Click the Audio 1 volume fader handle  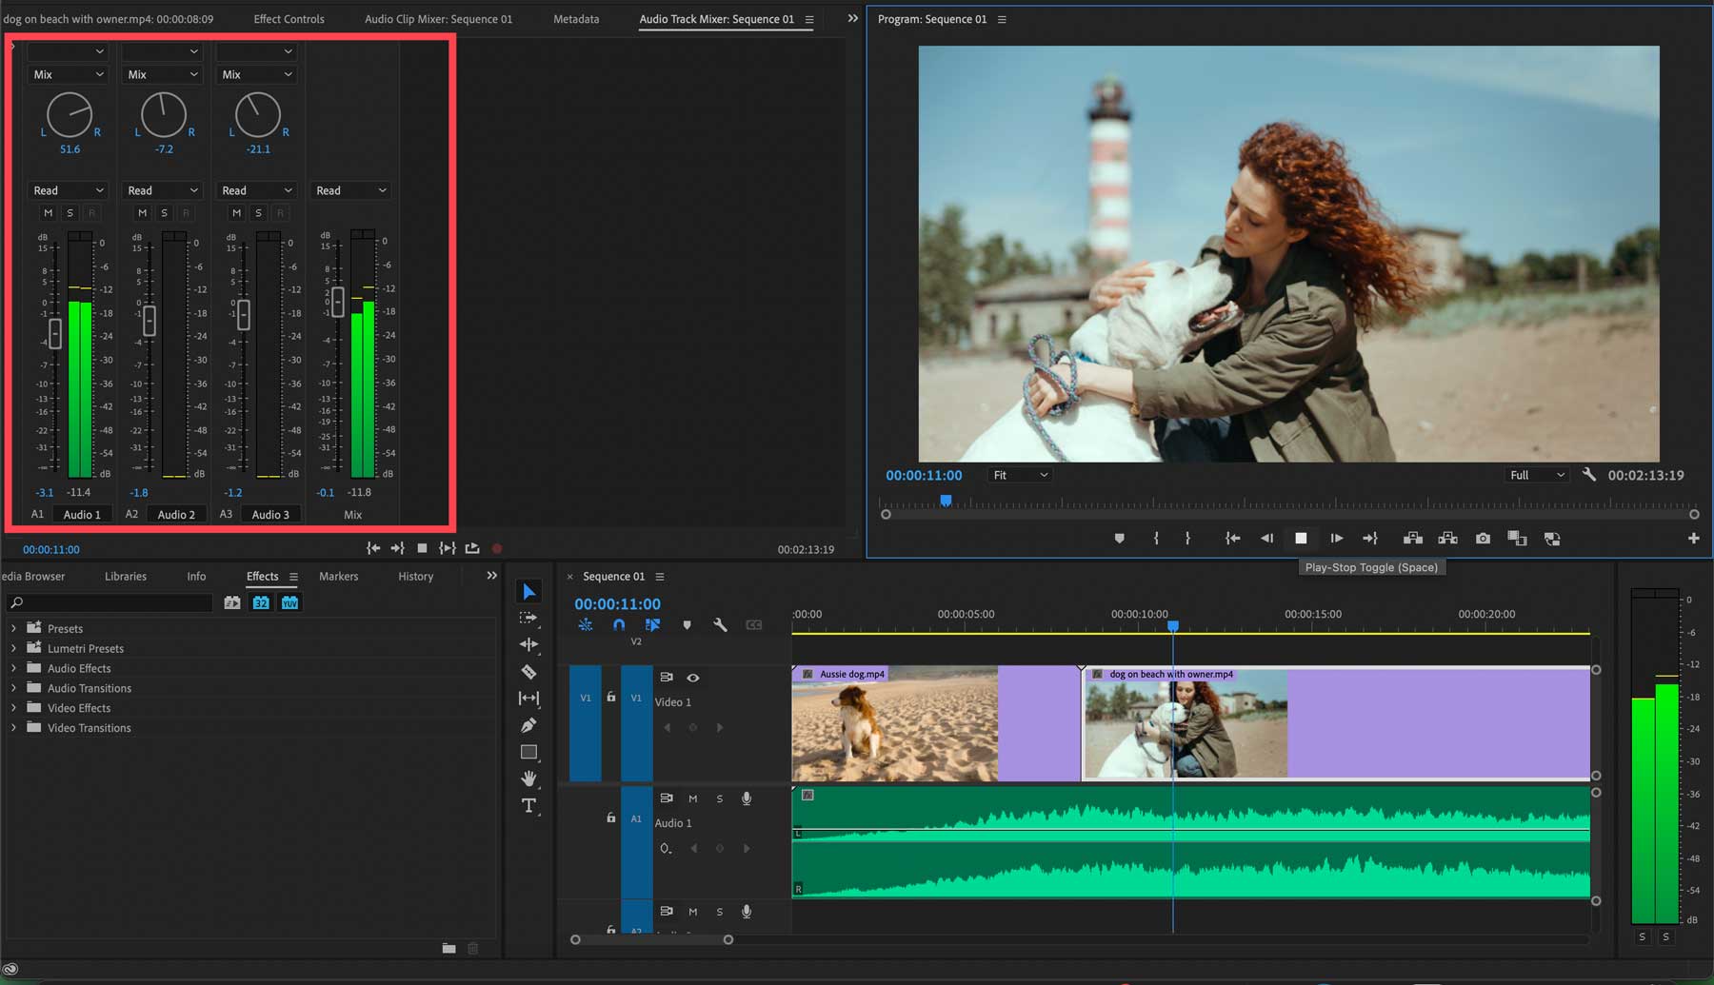55,333
